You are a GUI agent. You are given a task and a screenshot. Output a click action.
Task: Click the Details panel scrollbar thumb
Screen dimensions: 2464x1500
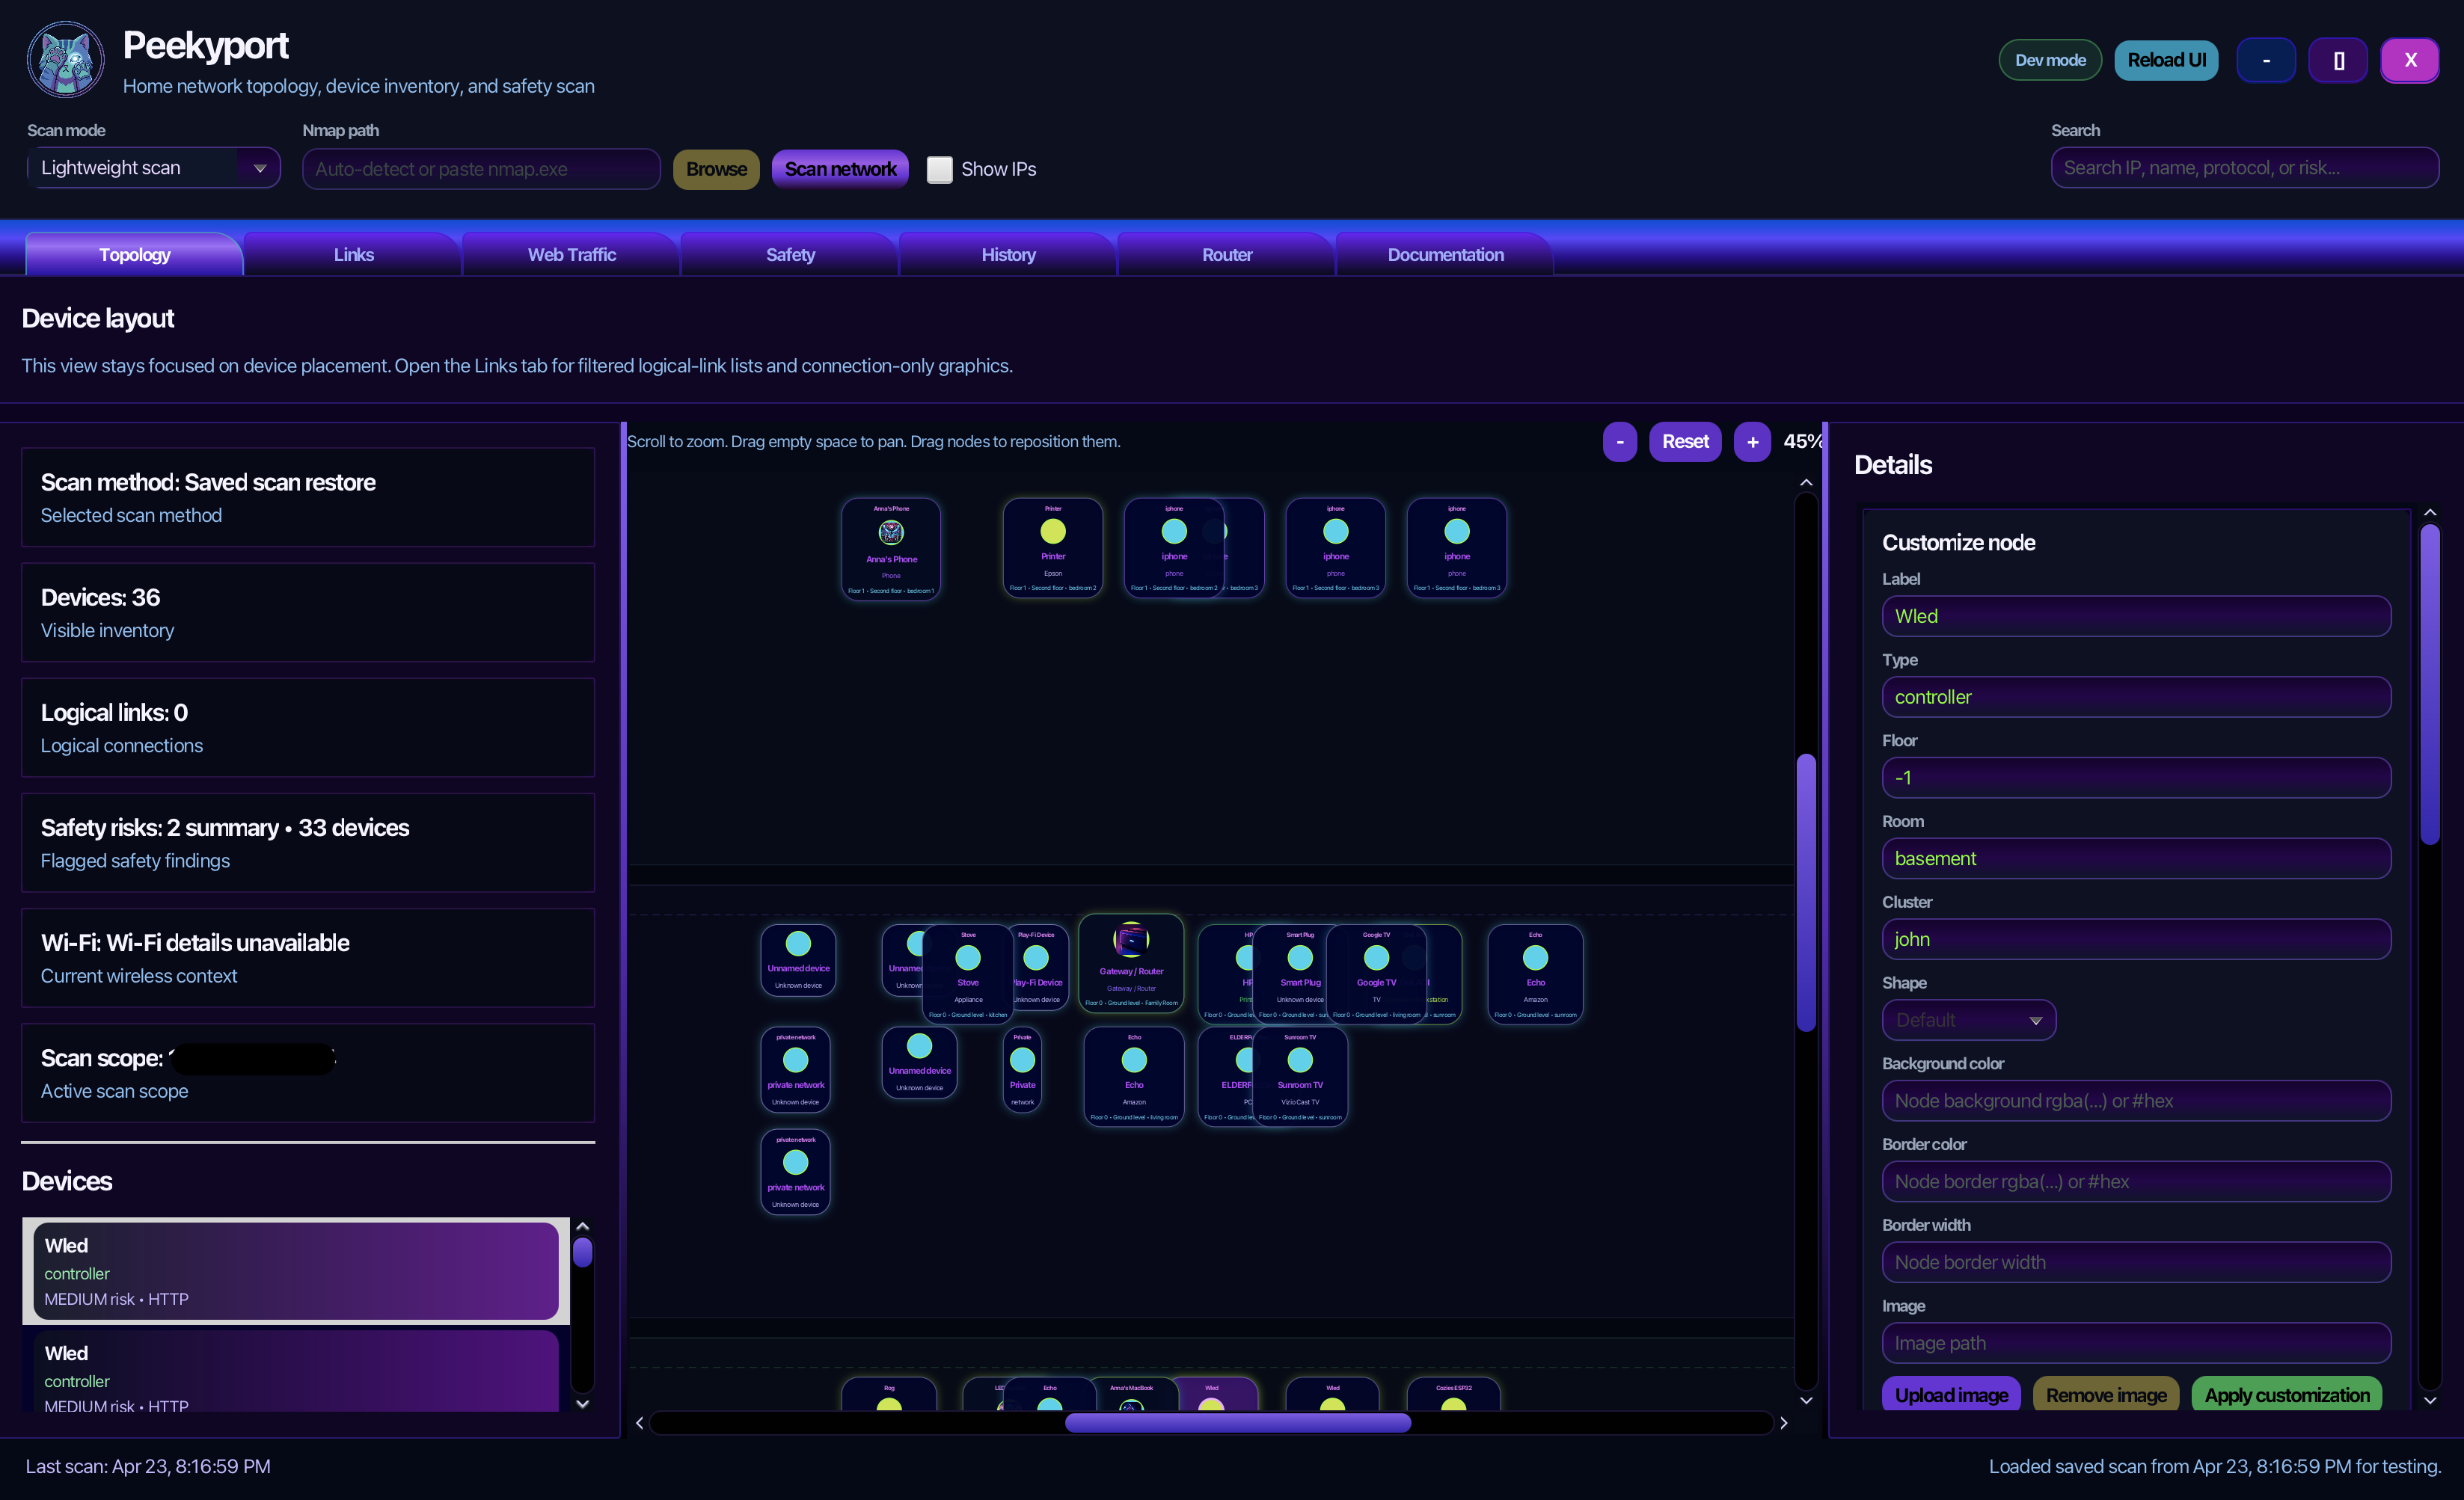[2430, 684]
